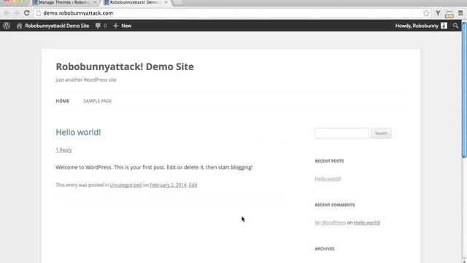Open the Howdy, Robobunny account menu

(x=421, y=26)
